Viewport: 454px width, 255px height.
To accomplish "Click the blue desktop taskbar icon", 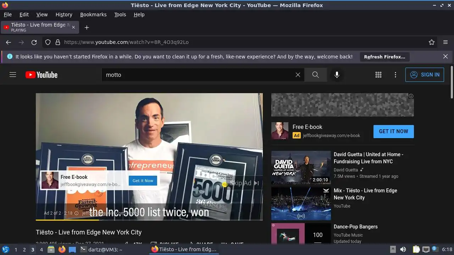I will 72,250.
